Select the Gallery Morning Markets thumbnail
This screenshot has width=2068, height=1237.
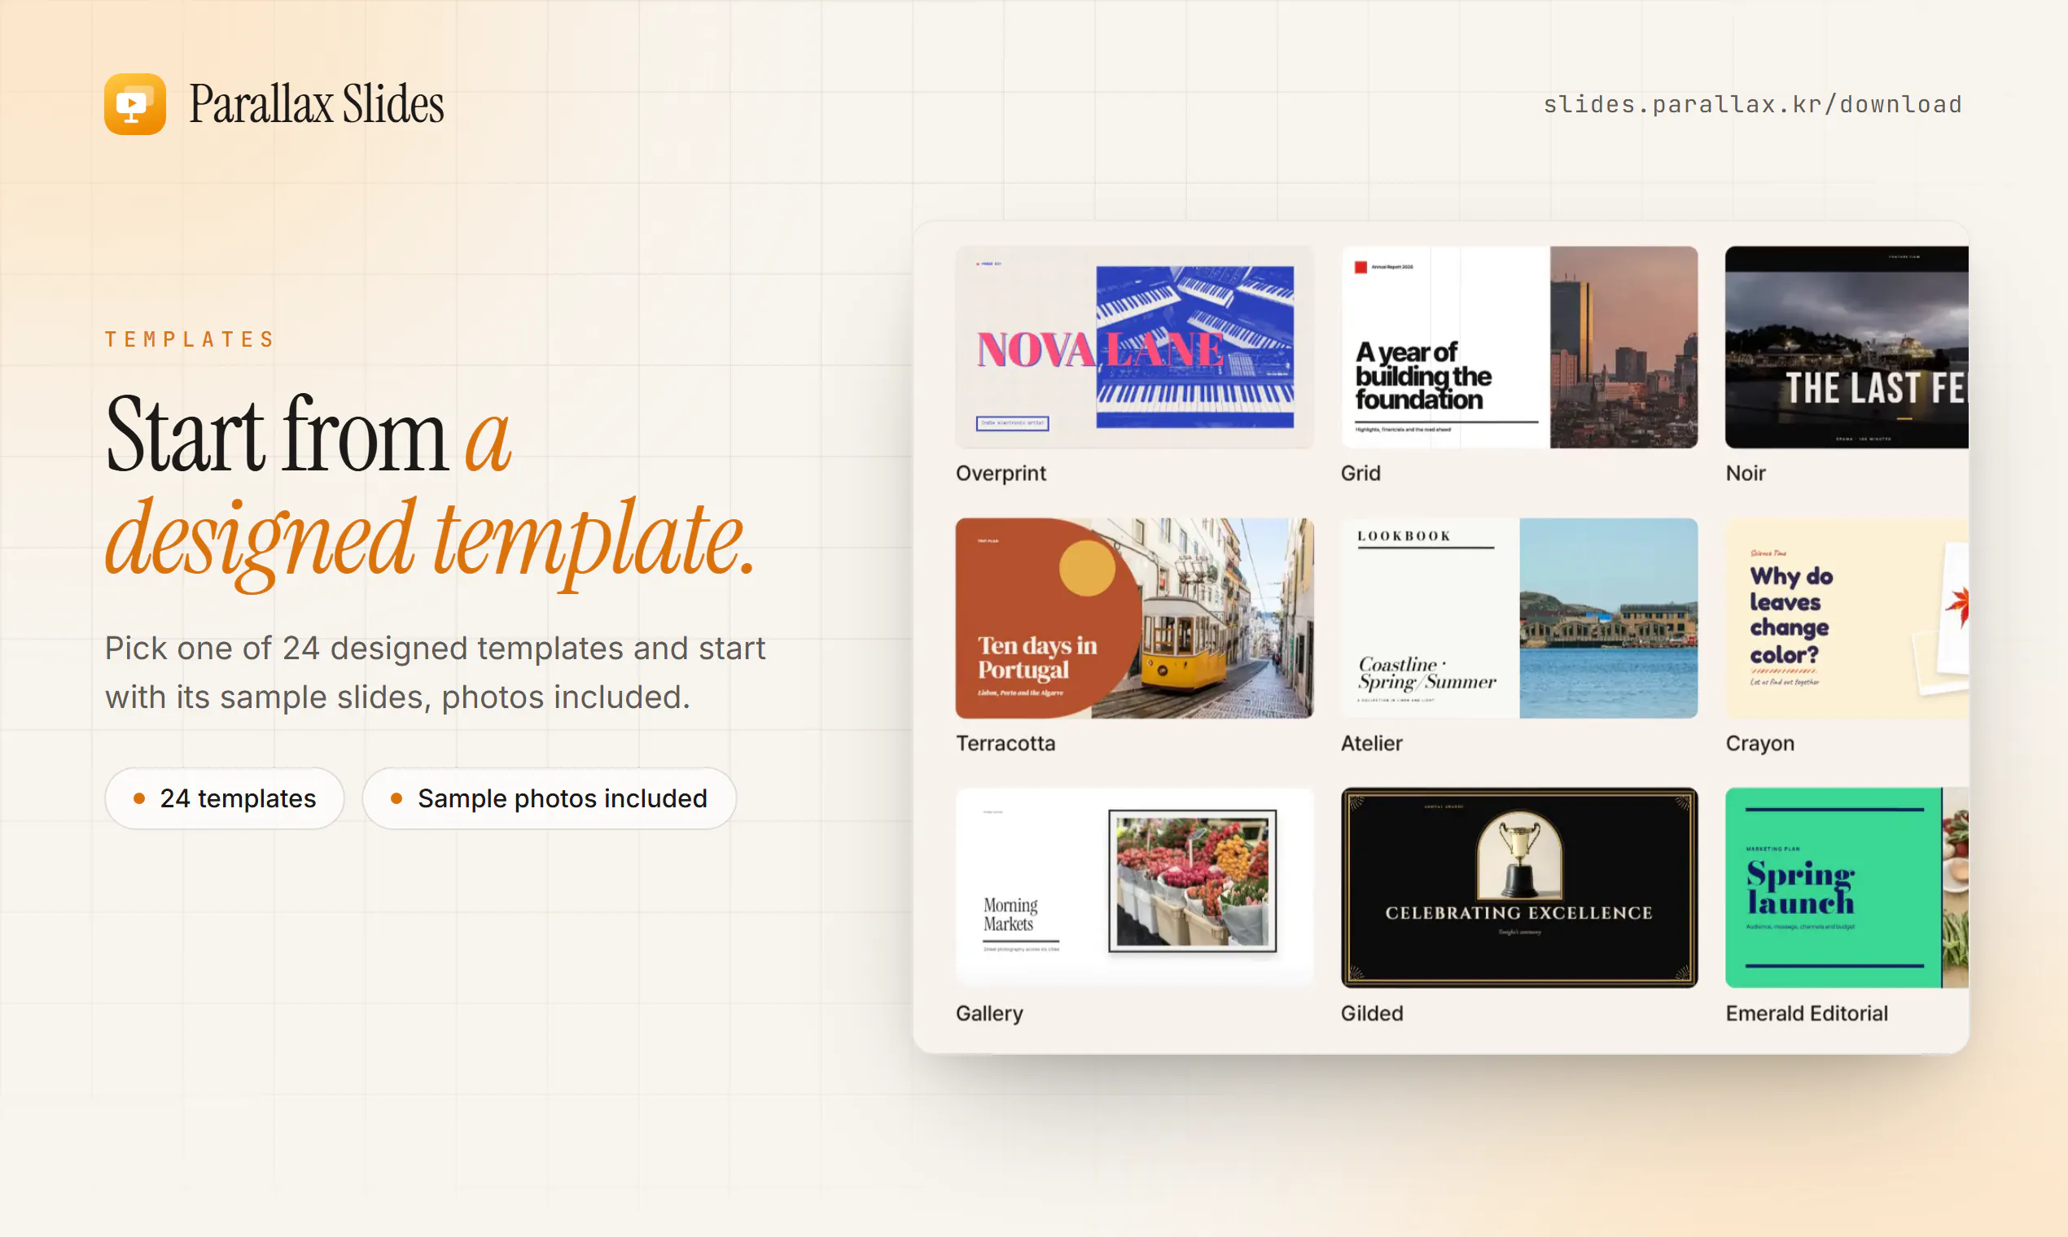tap(1134, 888)
